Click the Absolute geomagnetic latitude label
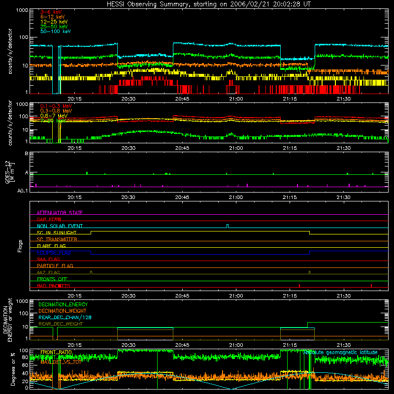394x394 pixels. (x=340, y=352)
